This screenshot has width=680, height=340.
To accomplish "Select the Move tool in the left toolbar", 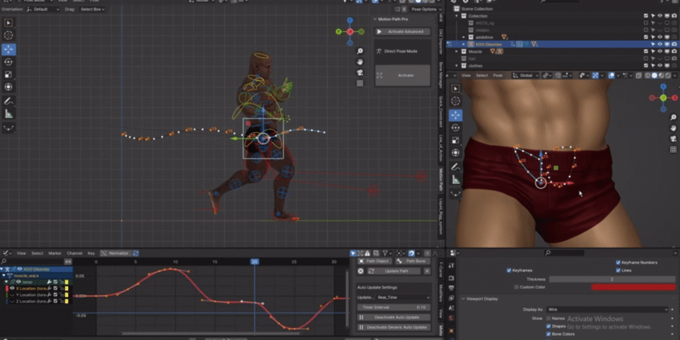I will tap(7, 46).
